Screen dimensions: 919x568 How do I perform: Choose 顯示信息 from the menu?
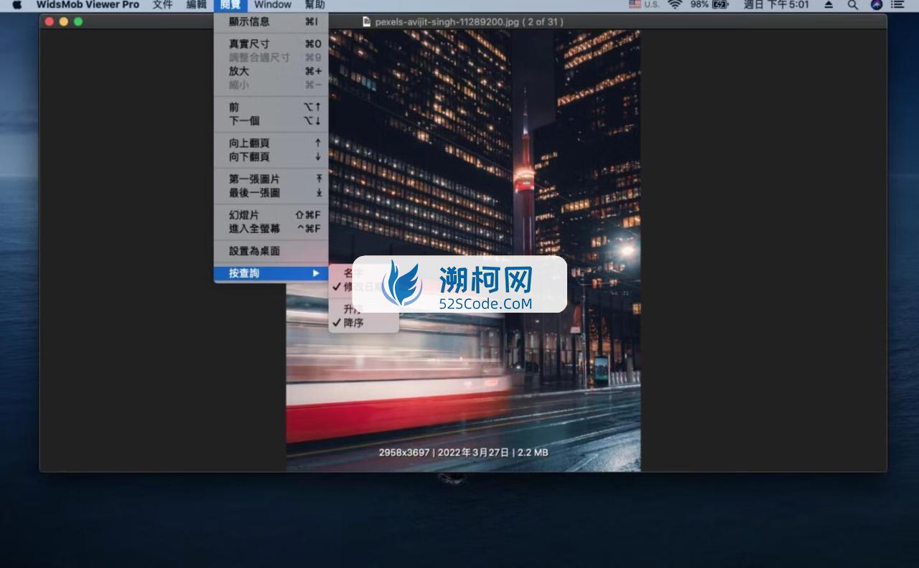(271, 22)
